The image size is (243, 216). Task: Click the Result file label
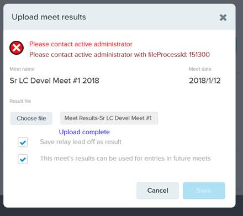20,101
